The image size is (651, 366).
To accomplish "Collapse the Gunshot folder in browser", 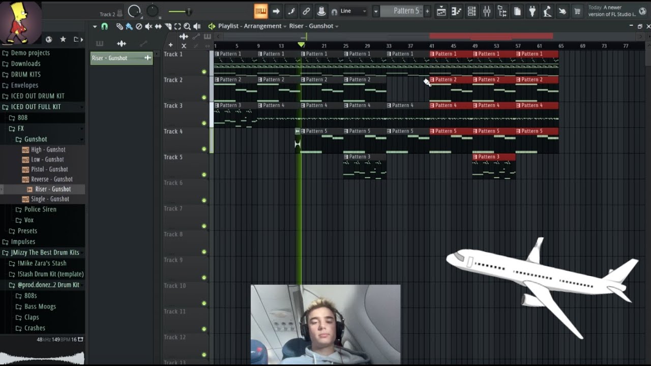I will (36, 139).
